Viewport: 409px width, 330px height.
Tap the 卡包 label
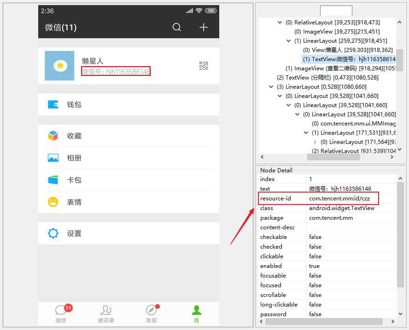pos(74,180)
